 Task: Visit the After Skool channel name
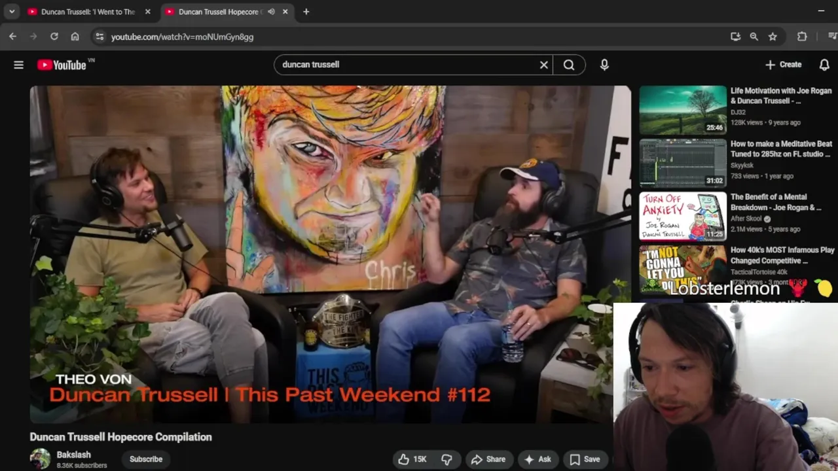point(746,218)
